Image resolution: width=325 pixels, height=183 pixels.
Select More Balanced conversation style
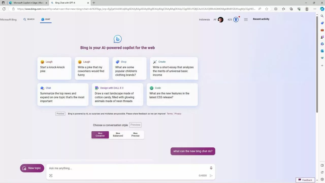(x=118, y=135)
